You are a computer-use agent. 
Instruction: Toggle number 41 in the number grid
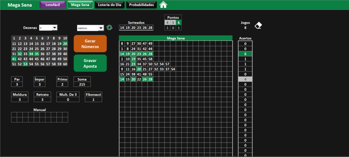click(14, 59)
